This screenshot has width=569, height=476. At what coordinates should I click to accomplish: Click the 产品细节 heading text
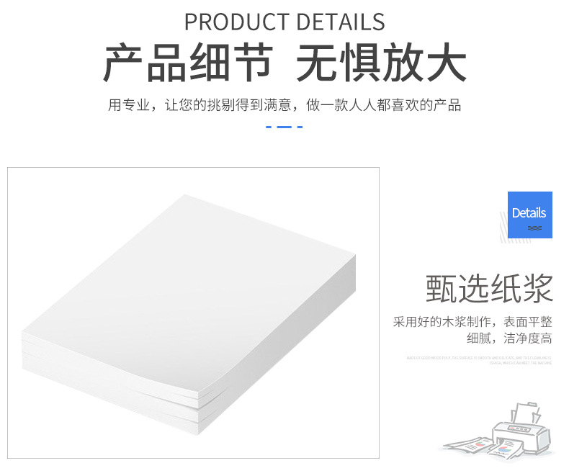(x=188, y=62)
